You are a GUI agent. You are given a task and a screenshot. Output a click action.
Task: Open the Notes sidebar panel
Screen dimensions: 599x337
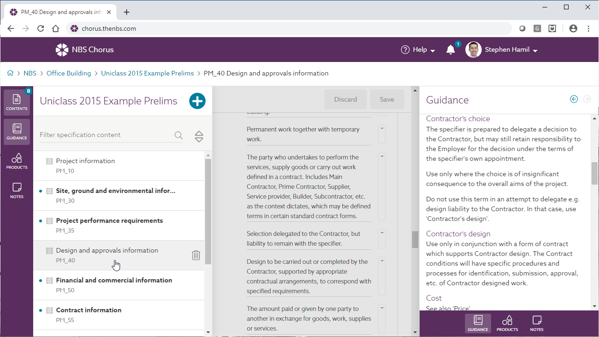click(17, 191)
